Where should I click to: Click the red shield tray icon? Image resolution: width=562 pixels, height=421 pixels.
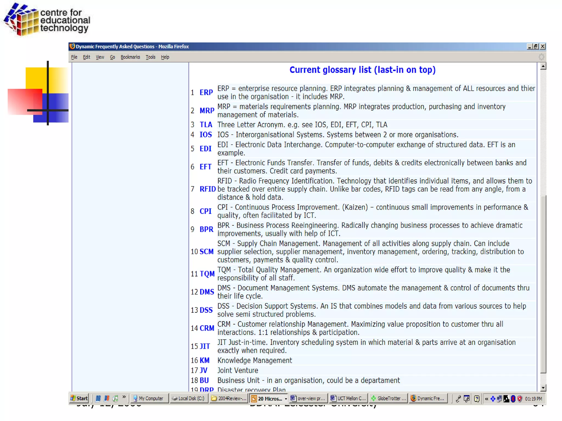(x=519, y=399)
